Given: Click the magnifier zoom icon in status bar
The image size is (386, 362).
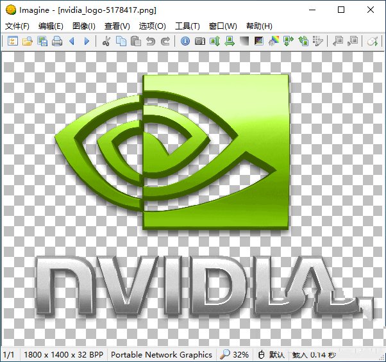Looking at the screenshot, I should click(x=225, y=354).
